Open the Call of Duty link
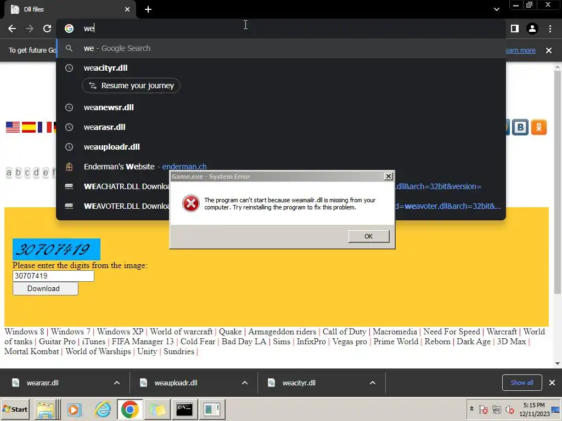This screenshot has width=562, height=421. click(x=345, y=332)
